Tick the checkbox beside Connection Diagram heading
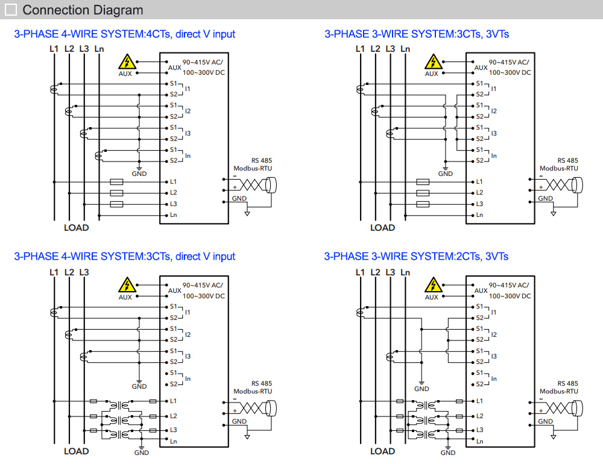The width and height of the screenshot is (603, 464). 11,10
